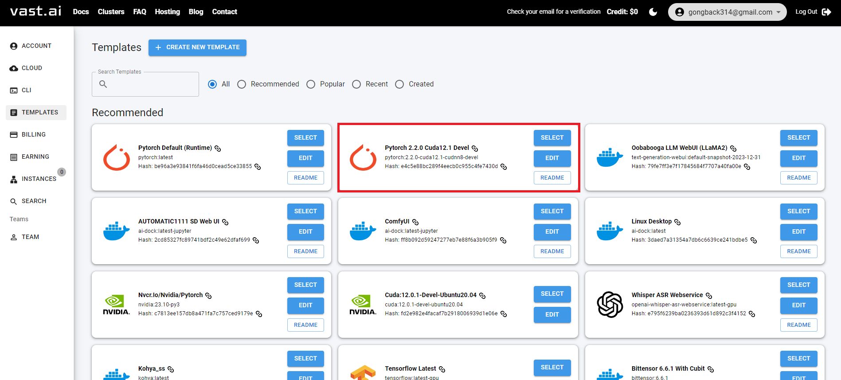The image size is (841, 380).
Task: Copy hash icon for Linux Desktop template
Action: pyautogui.click(x=754, y=240)
